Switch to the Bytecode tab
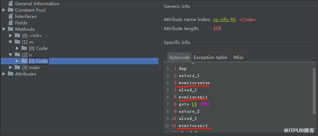 tap(179, 57)
